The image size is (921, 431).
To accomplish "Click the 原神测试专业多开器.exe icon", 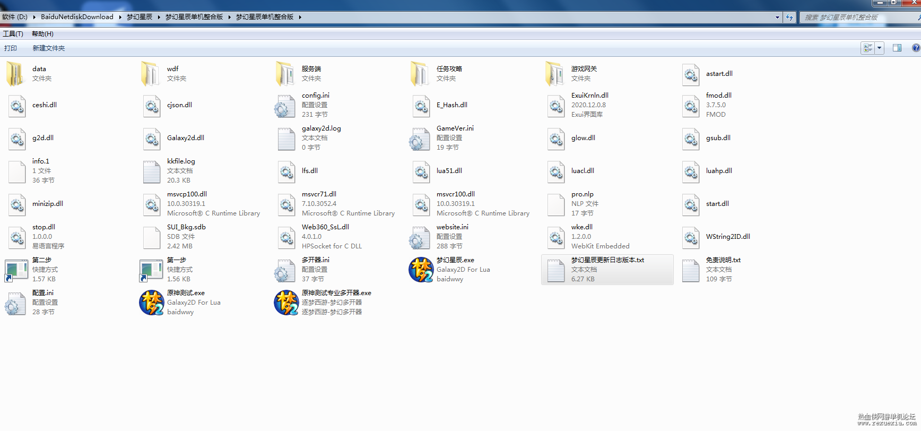I will (286, 303).
